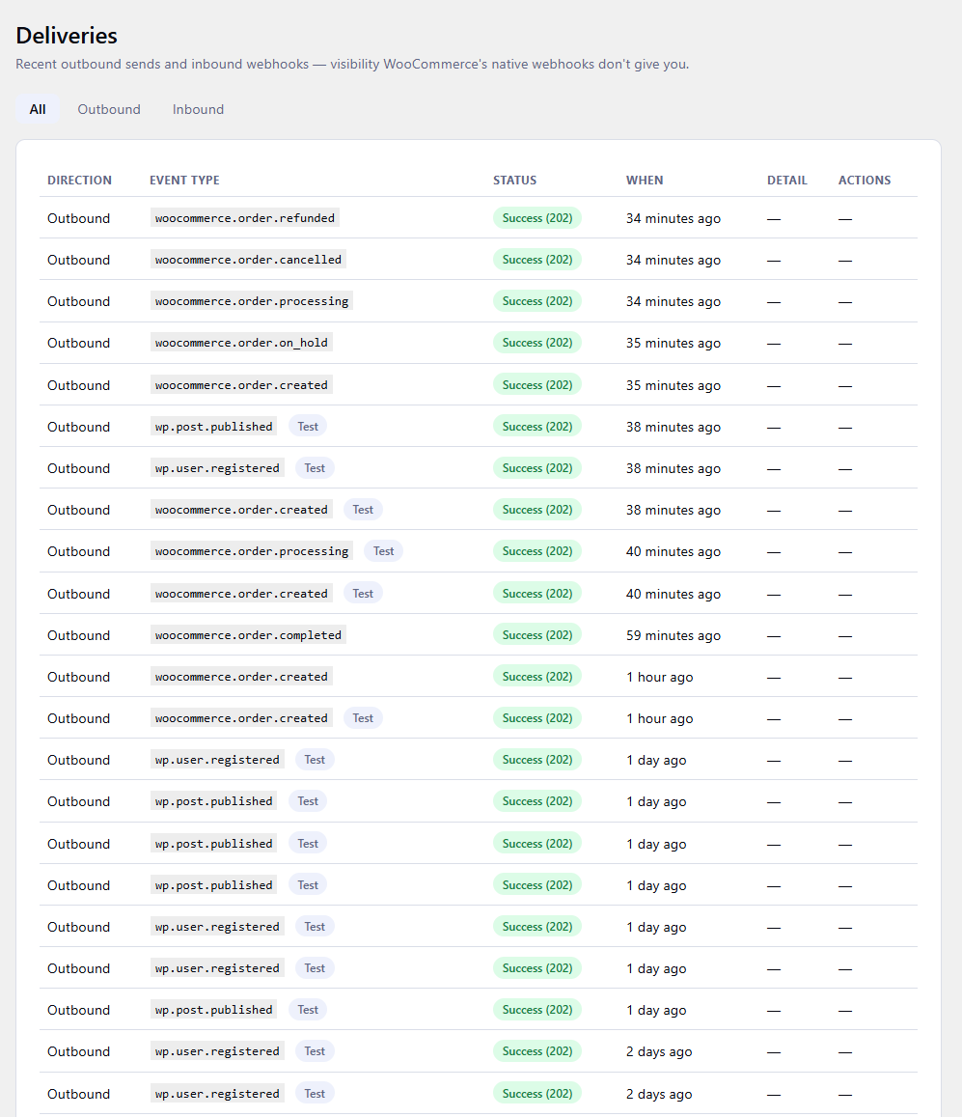Click the 'Recent outbound sends and inbound webhooks' description

click(352, 64)
